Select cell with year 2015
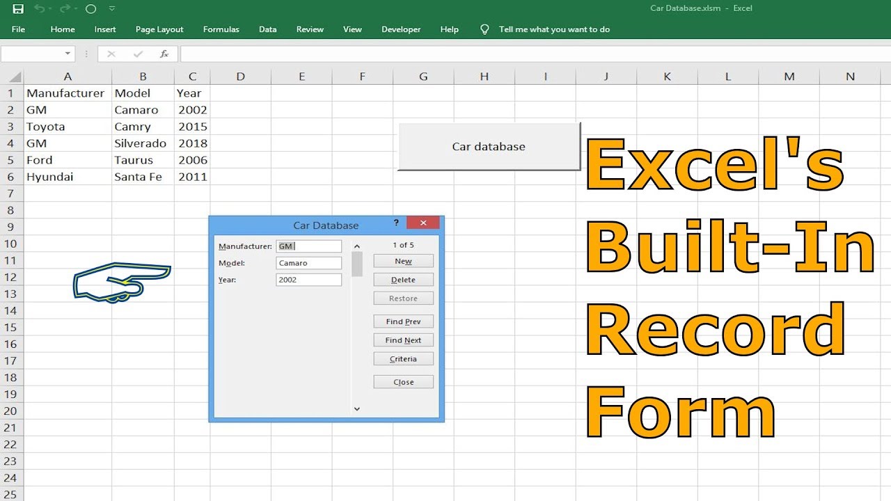The image size is (891, 501). [192, 127]
